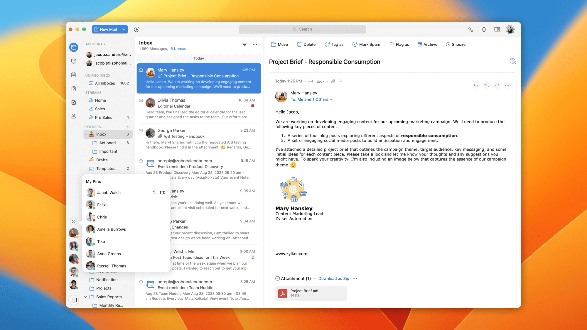Click Tag as in the mail toolbar

click(334, 45)
